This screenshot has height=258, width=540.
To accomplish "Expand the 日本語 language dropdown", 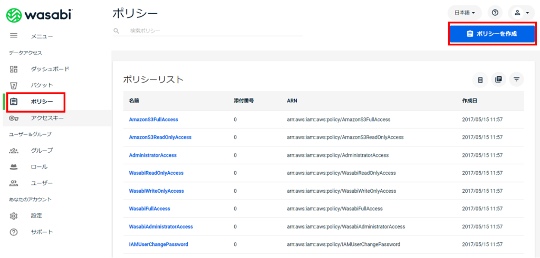I will pos(465,13).
